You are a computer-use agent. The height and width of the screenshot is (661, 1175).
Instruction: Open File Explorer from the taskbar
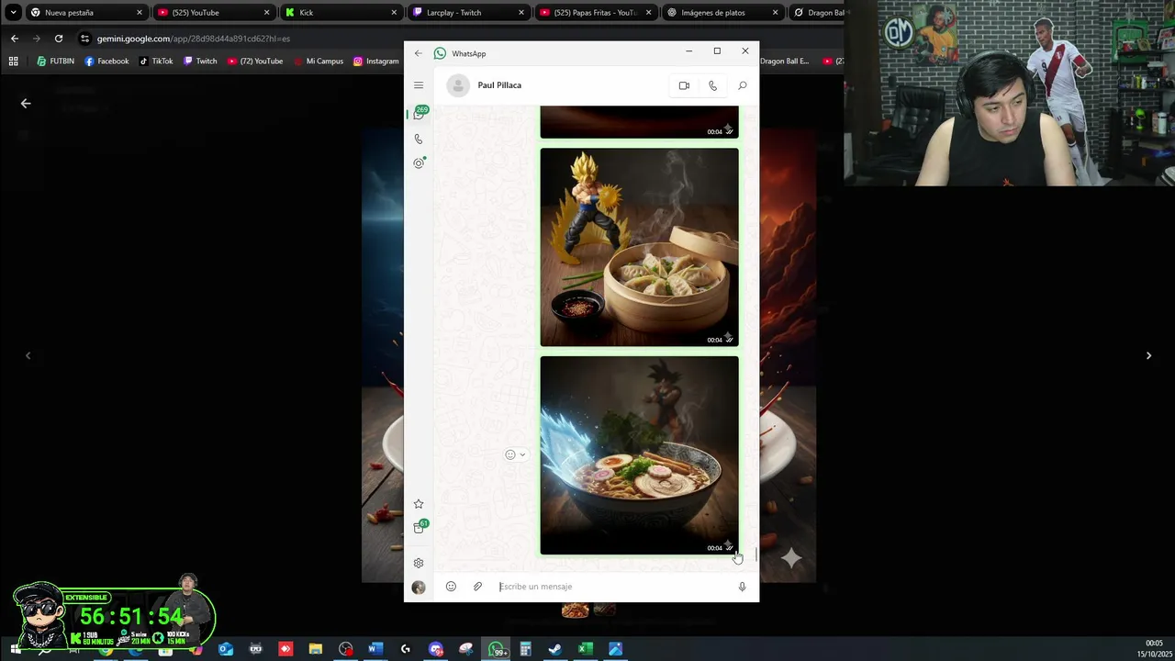(315, 649)
